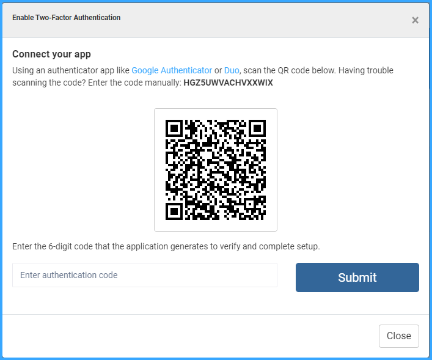432x360 pixels.
Task: Focus the Enter authentication code field
Action: (145, 275)
